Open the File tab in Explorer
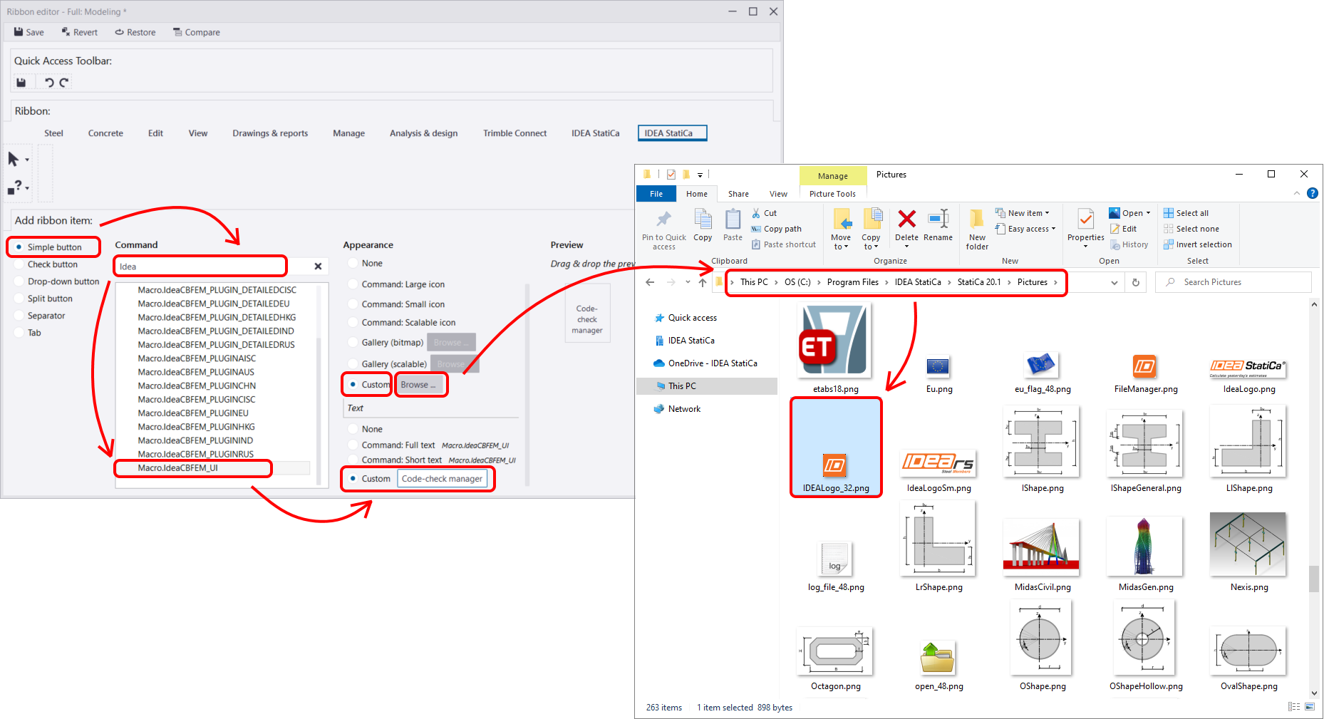 [656, 194]
